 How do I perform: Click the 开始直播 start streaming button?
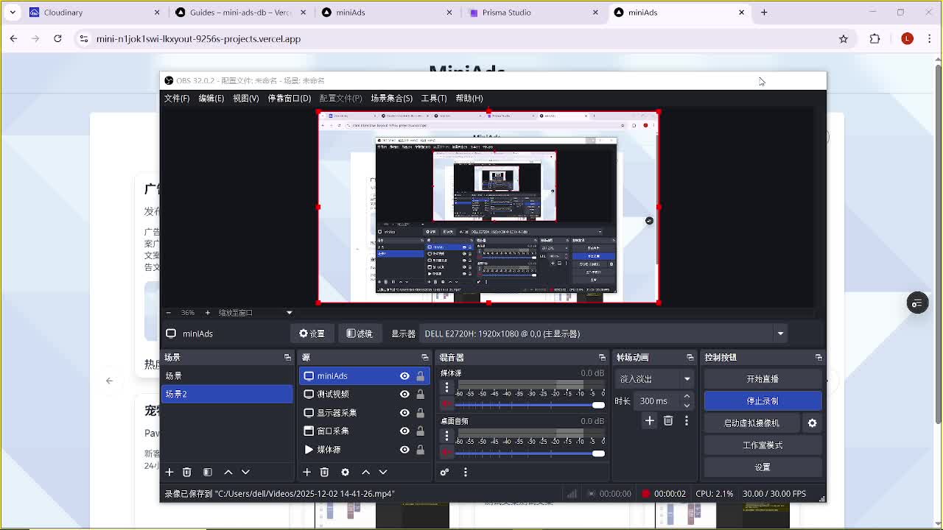click(763, 379)
